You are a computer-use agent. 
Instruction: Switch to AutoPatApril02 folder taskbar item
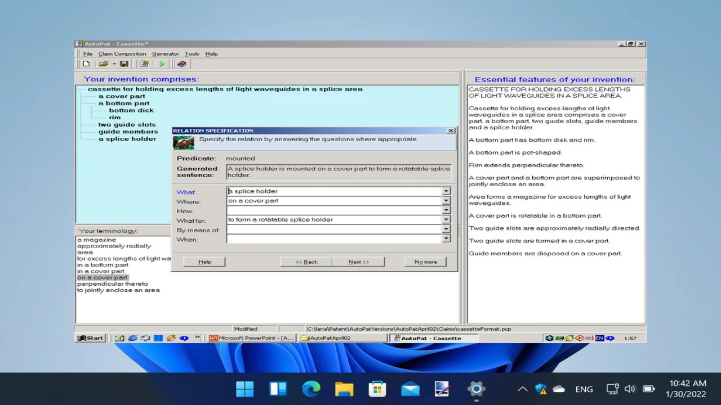click(342, 338)
